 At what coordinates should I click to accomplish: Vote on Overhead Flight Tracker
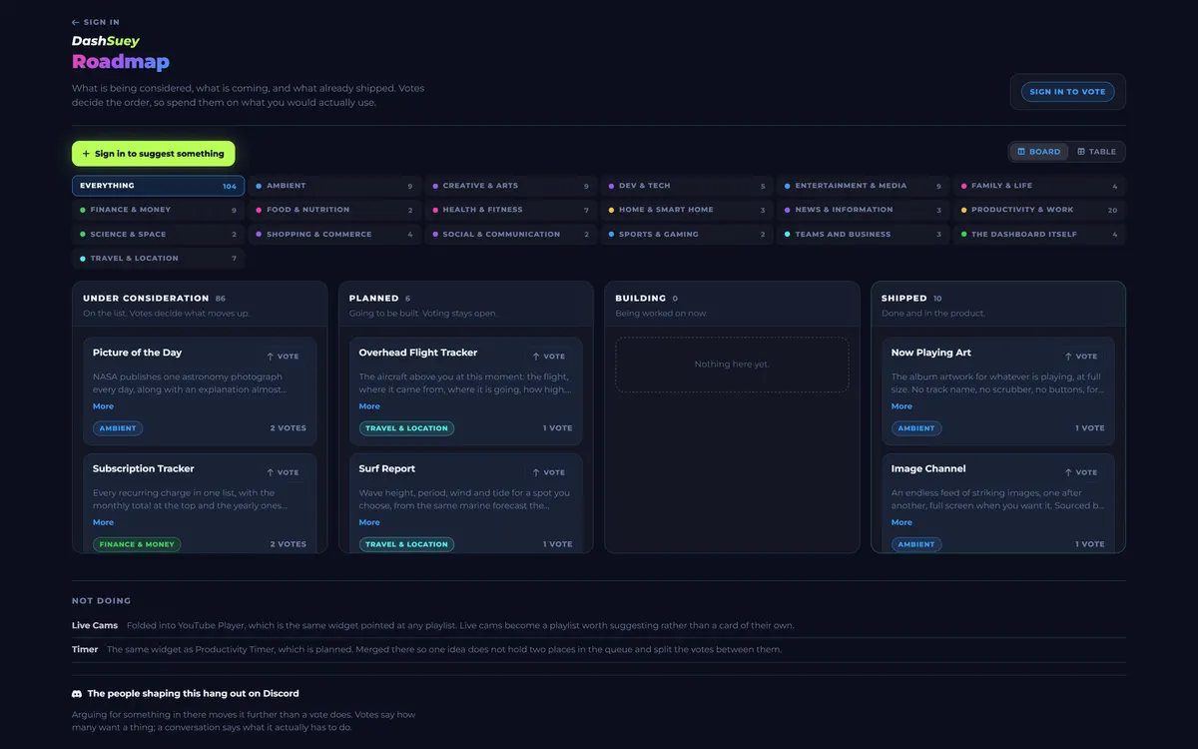549,357
